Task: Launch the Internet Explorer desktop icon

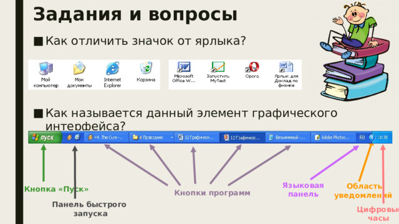Action: 112,75
